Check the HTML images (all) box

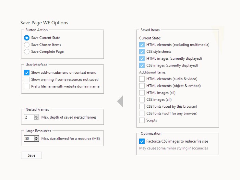pos(142,93)
